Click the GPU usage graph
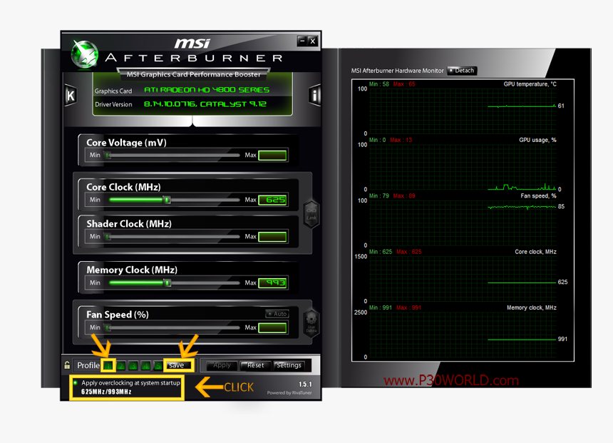The image size is (613, 443). tap(463, 167)
